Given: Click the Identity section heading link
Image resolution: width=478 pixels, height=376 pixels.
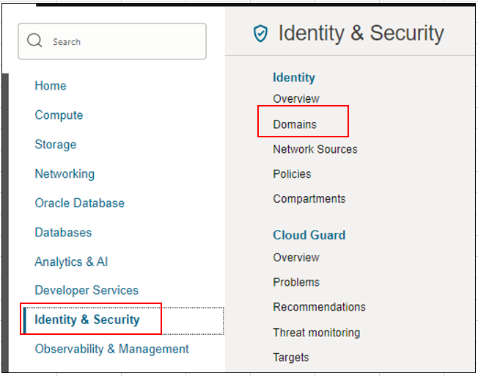Looking at the screenshot, I should (x=294, y=78).
